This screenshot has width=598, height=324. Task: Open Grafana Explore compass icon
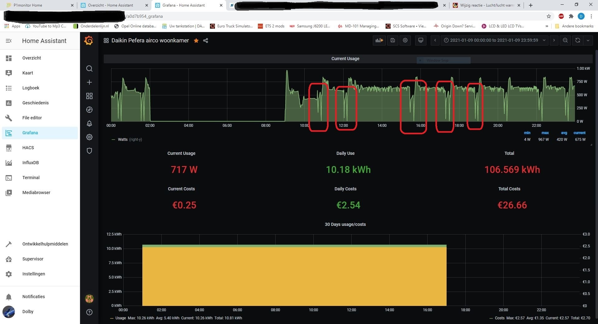pyautogui.click(x=89, y=110)
